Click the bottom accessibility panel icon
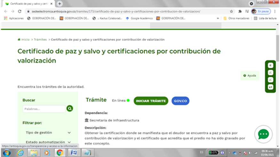This screenshot has height=157, width=280. click(270, 87)
